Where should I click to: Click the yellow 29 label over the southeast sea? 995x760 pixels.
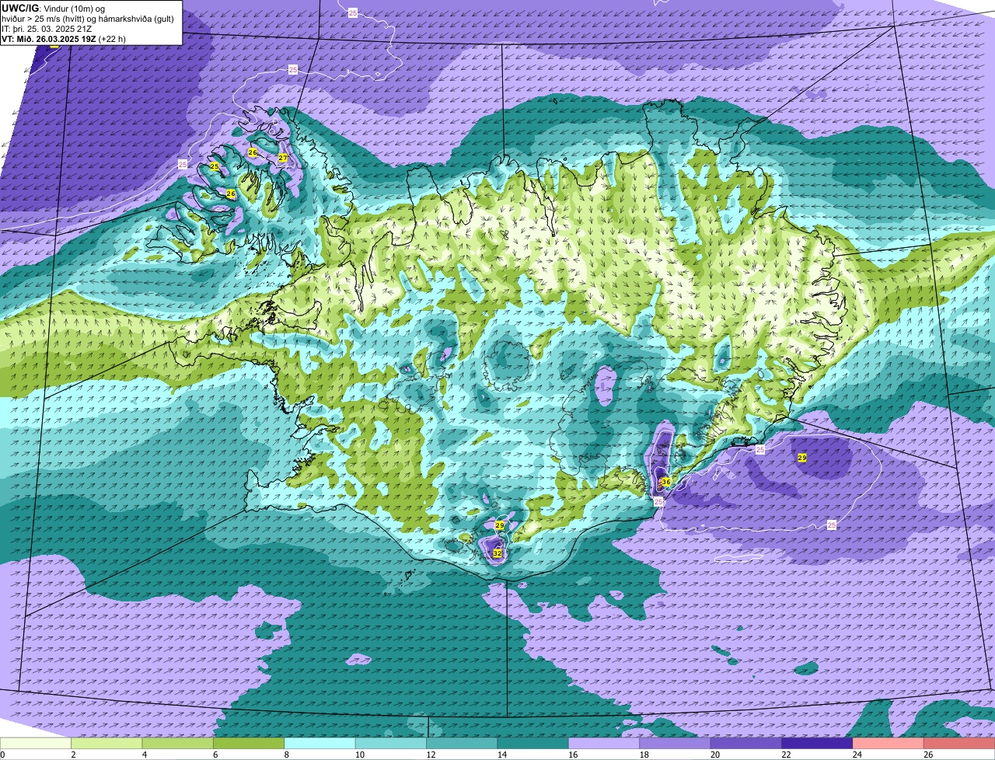tap(802, 458)
